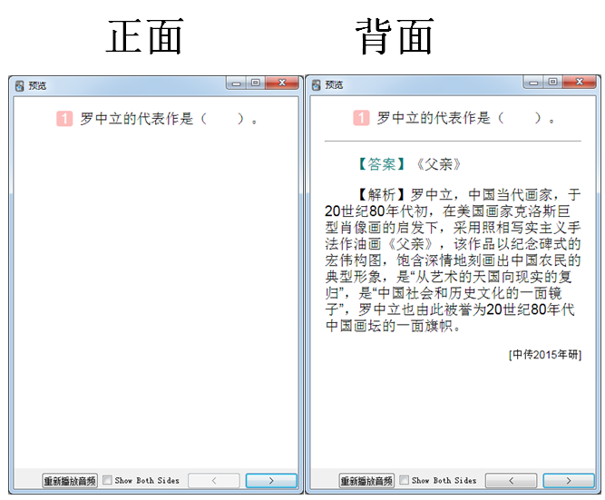605x500 pixels.
Task: Click the source tag [中传2015年研]
Action: pyautogui.click(x=545, y=355)
